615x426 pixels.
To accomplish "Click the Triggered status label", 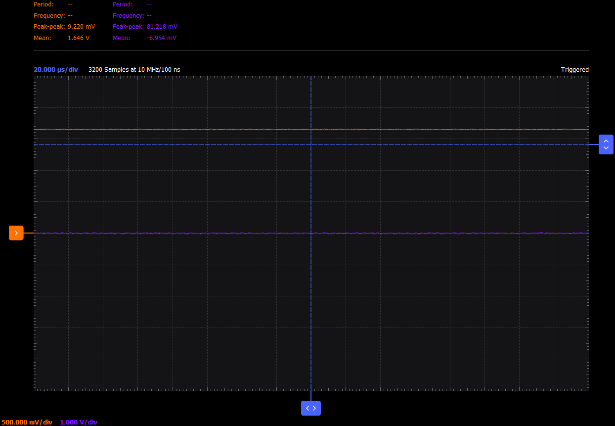I will coord(575,70).
